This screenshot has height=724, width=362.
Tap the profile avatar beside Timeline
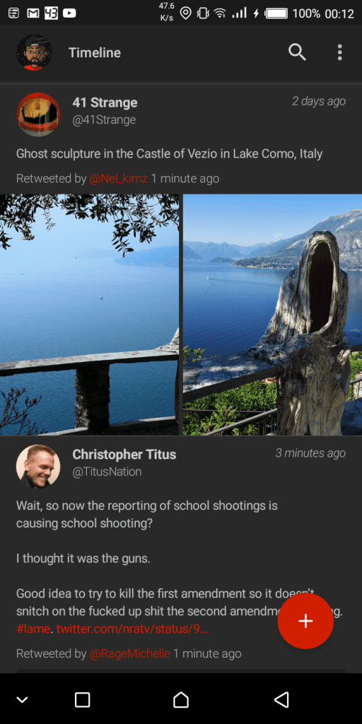(x=34, y=52)
